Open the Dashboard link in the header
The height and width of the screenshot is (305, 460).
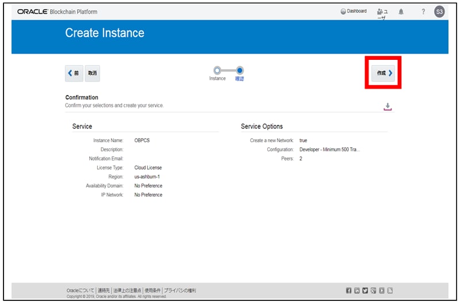(x=353, y=11)
